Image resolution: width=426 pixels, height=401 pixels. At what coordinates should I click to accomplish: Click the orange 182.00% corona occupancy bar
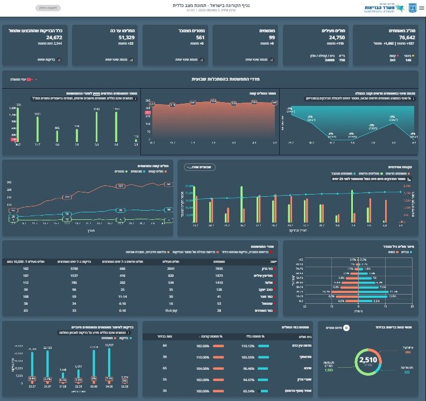[218, 346]
